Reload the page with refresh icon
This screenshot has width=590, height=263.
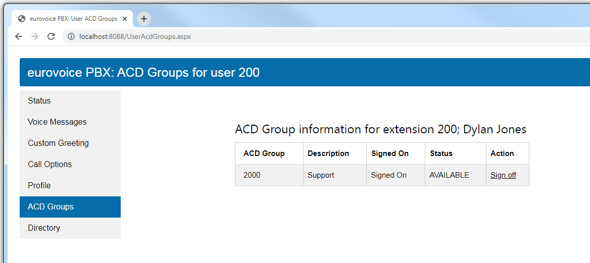point(51,36)
